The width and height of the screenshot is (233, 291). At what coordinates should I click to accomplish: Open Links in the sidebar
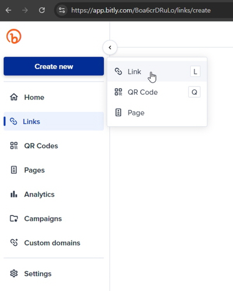point(54,121)
